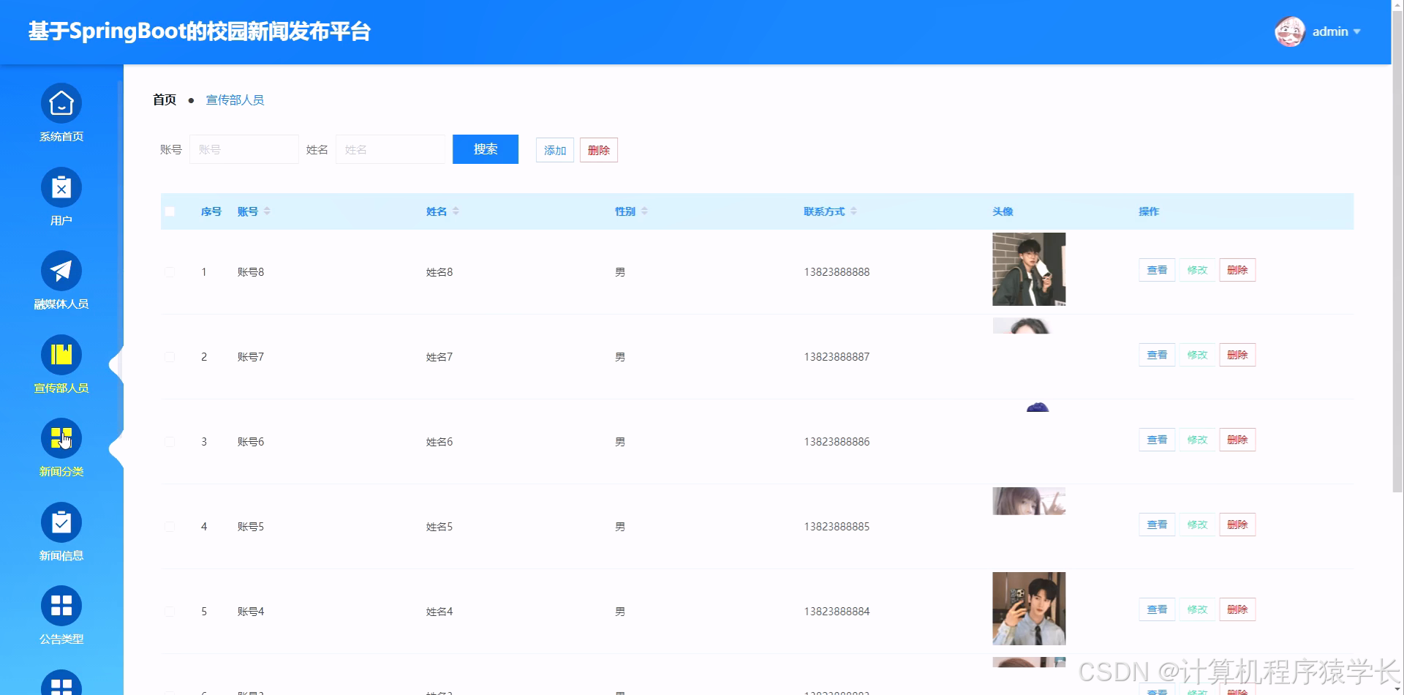The height and width of the screenshot is (695, 1404).
Task: Click phone number 13823888887
Action: (x=837, y=357)
